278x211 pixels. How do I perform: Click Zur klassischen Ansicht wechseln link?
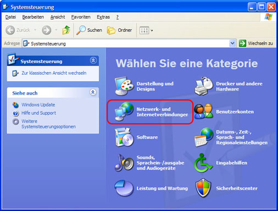[x=54, y=73]
